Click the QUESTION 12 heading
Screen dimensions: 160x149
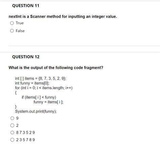pos(26,57)
